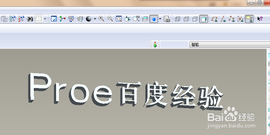Refit the model to the screen

119,19
